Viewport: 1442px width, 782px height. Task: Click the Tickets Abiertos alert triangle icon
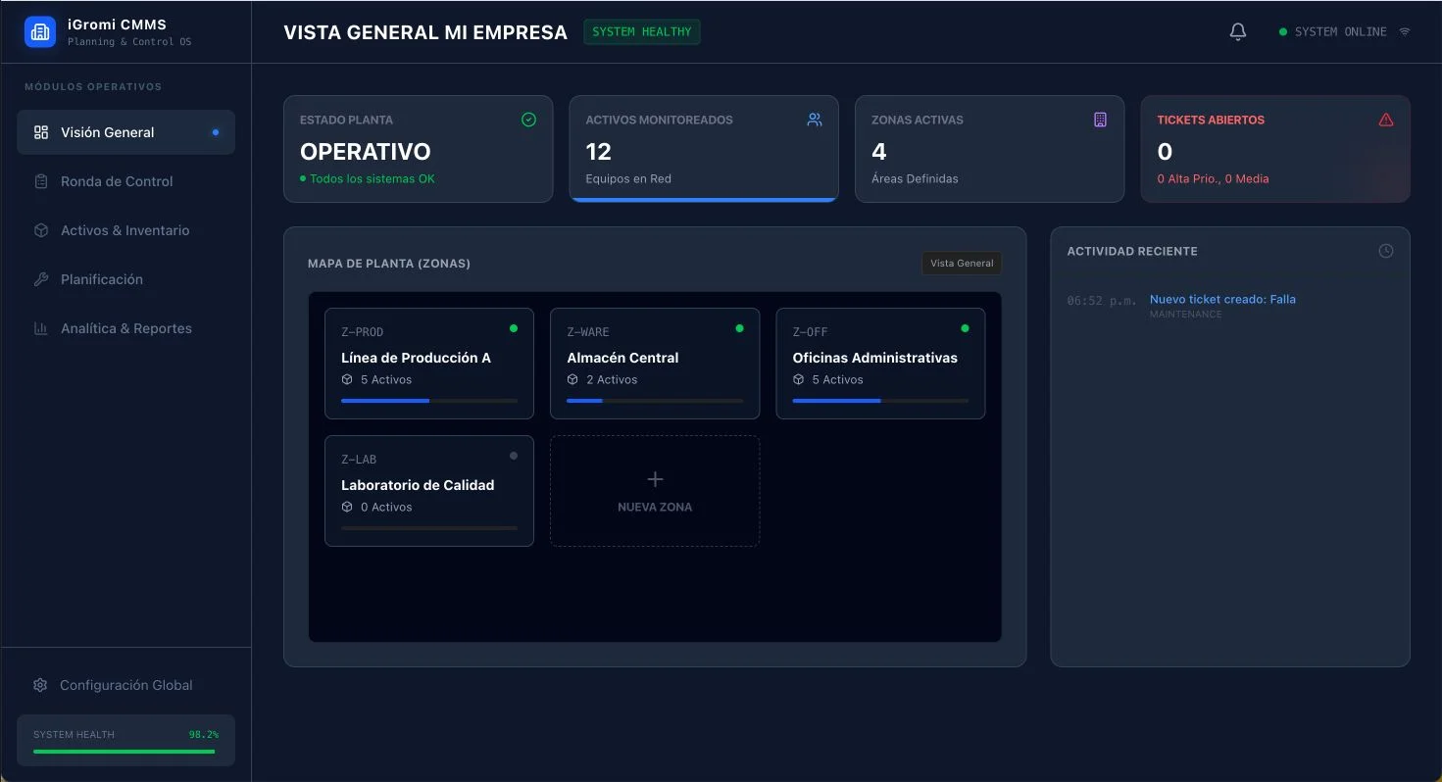click(1385, 119)
